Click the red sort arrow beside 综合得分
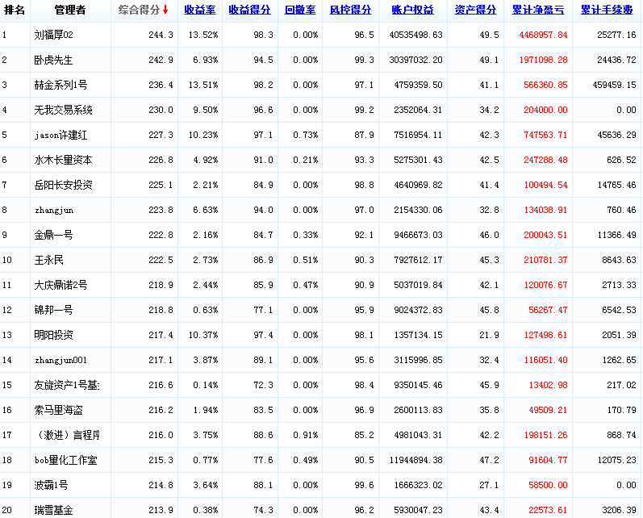This screenshot has width=643, height=518. (x=165, y=10)
